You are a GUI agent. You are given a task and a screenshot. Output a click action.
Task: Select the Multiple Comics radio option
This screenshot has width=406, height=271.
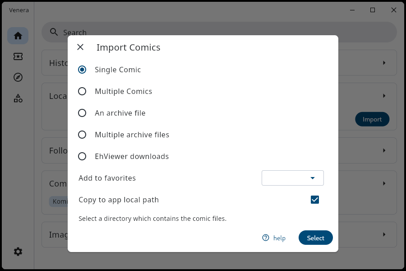tap(82, 91)
